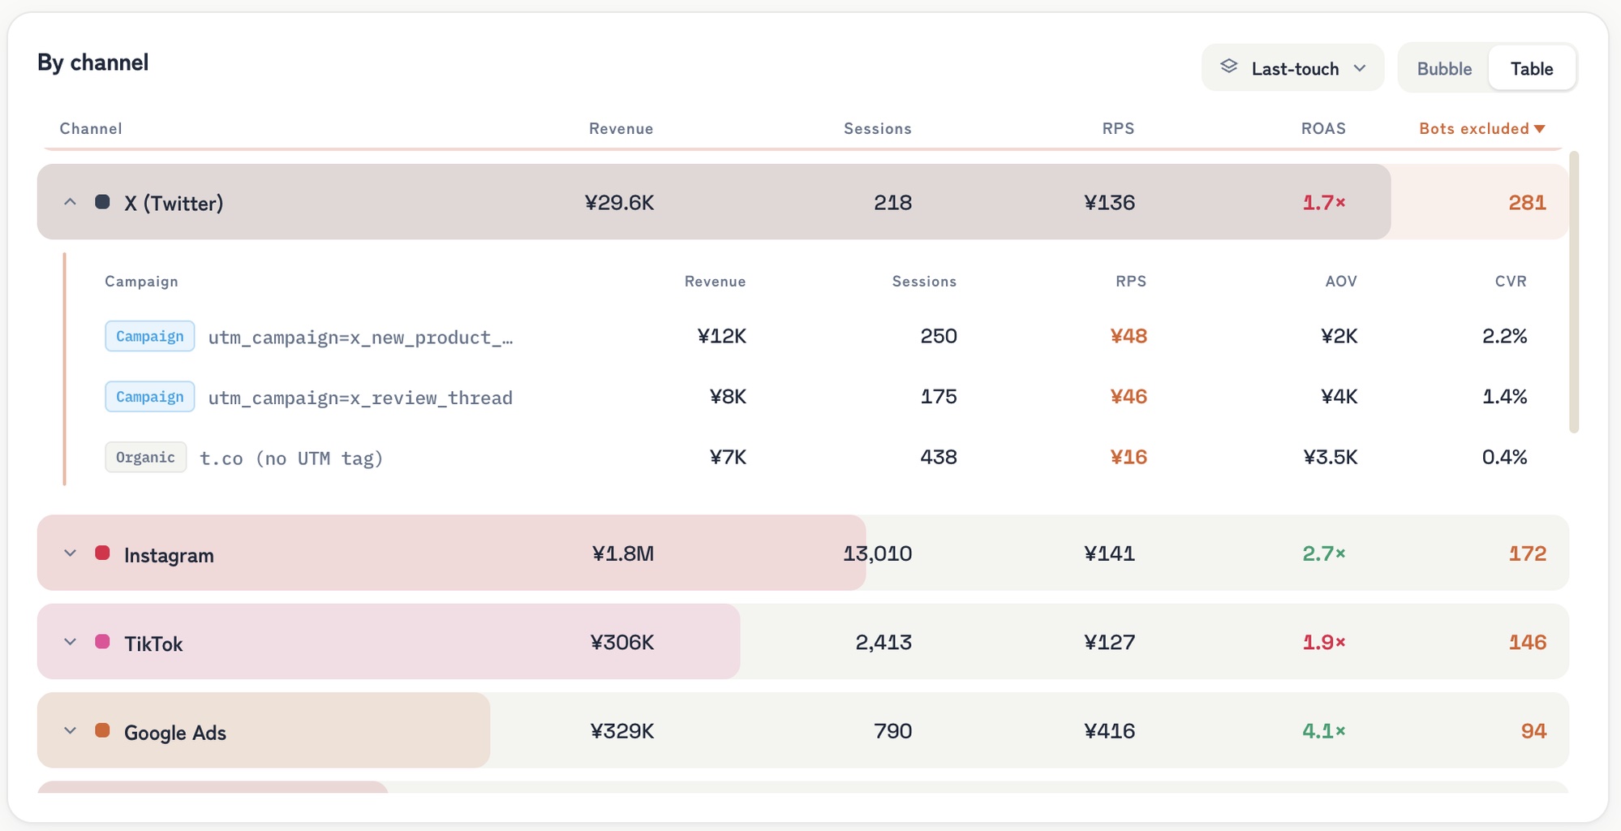Click Instagram sessions 13,010
The width and height of the screenshot is (1621, 831).
click(x=877, y=553)
